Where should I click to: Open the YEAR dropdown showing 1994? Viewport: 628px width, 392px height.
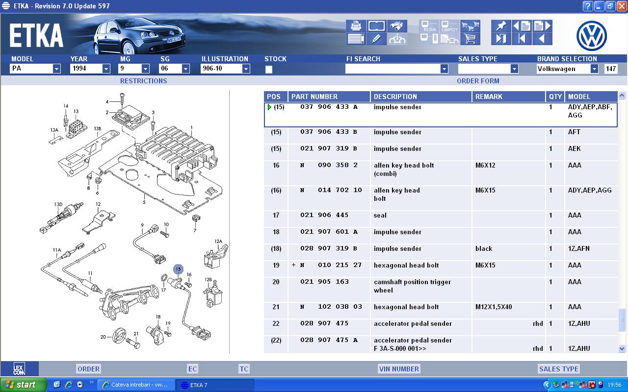click(106, 69)
